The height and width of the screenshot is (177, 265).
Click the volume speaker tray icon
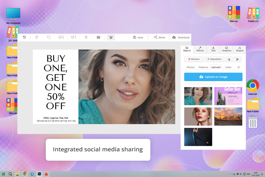coord(240,174)
